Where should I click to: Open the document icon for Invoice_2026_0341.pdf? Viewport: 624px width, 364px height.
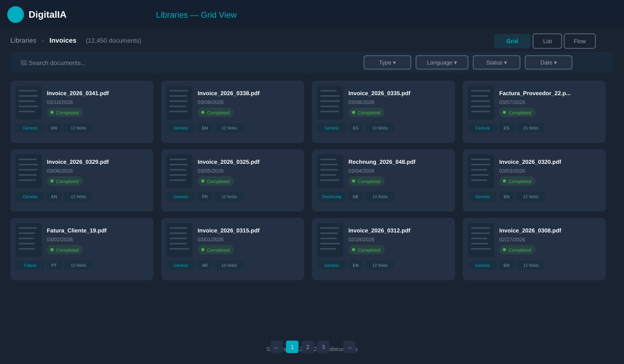click(28, 102)
